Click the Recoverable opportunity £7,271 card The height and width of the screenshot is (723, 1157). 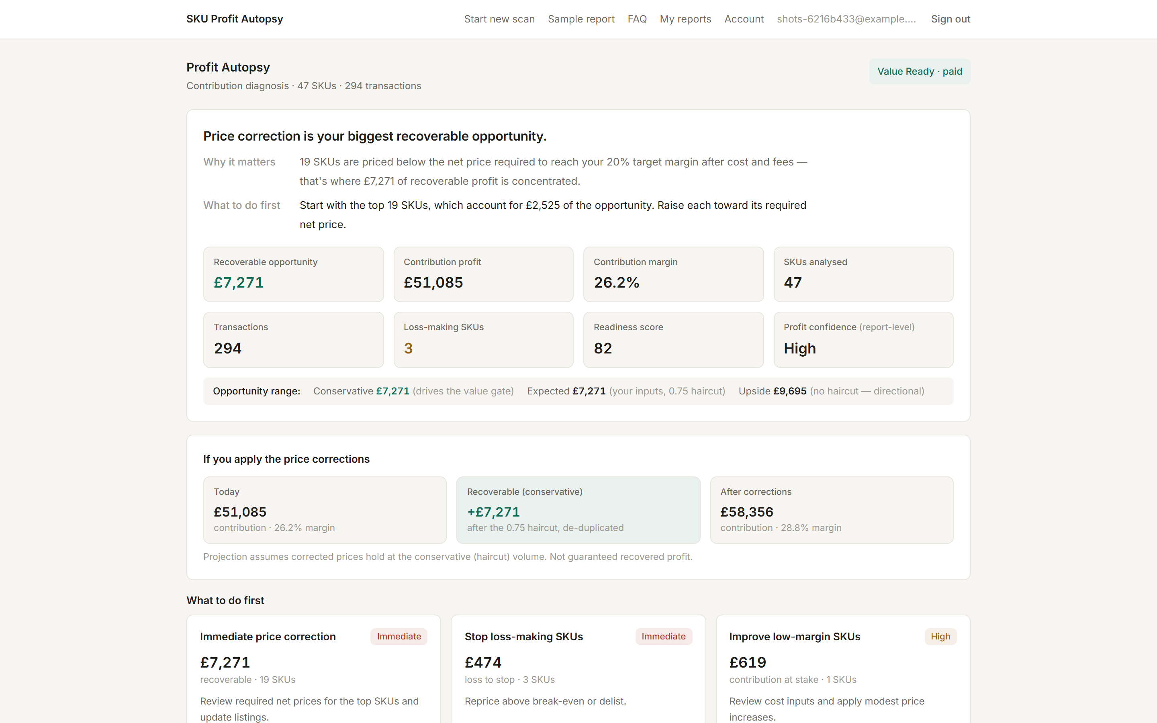point(293,274)
